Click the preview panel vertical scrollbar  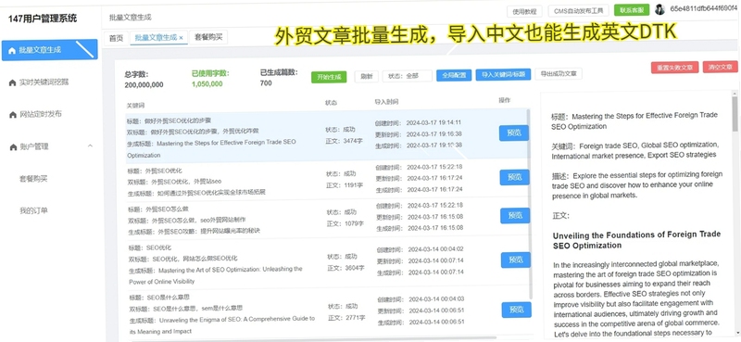(735, 113)
